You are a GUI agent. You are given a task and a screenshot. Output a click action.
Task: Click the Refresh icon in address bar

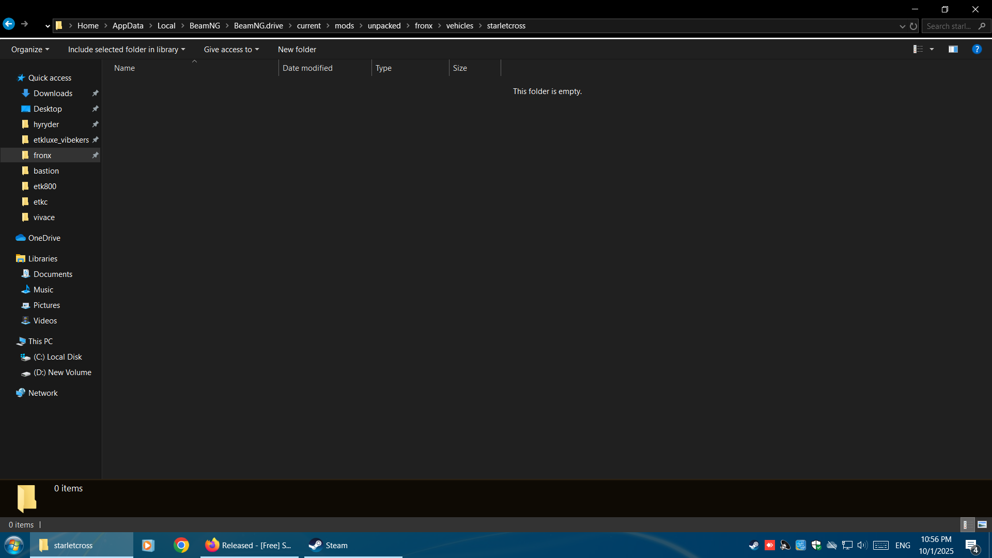(913, 26)
